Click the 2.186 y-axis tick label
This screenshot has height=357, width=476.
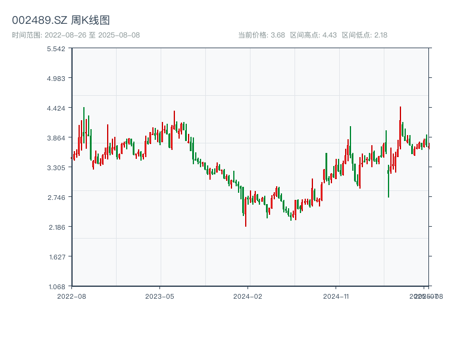55,227
